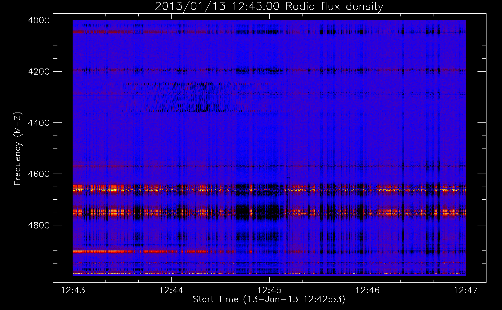The image size is (502, 310).
Task: Click the 12:43 time axis label
Action: pyautogui.click(x=73, y=290)
